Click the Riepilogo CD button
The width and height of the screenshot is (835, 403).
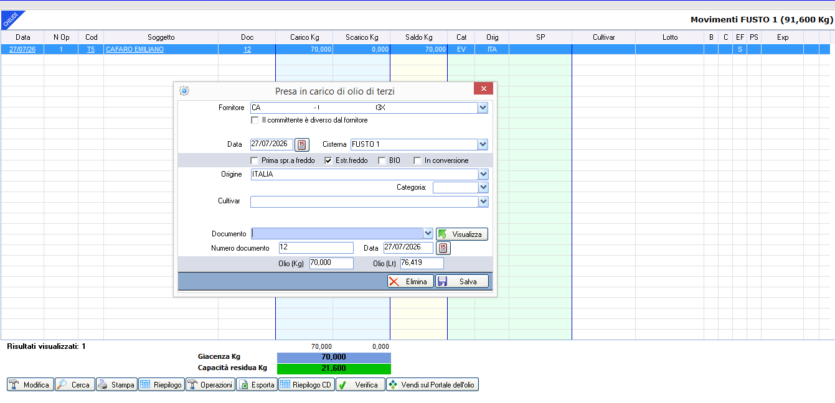306,385
